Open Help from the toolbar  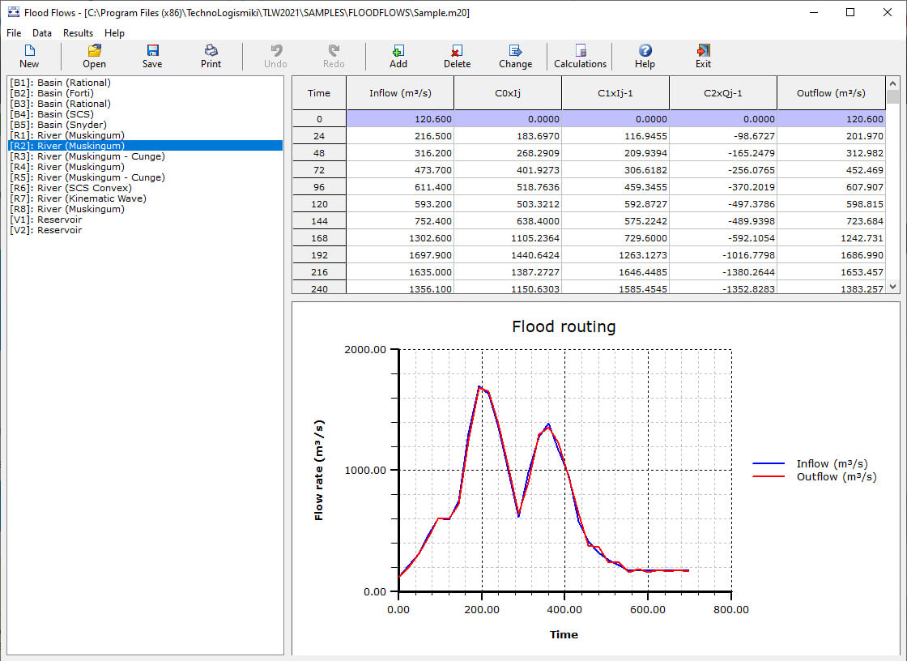click(645, 56)
